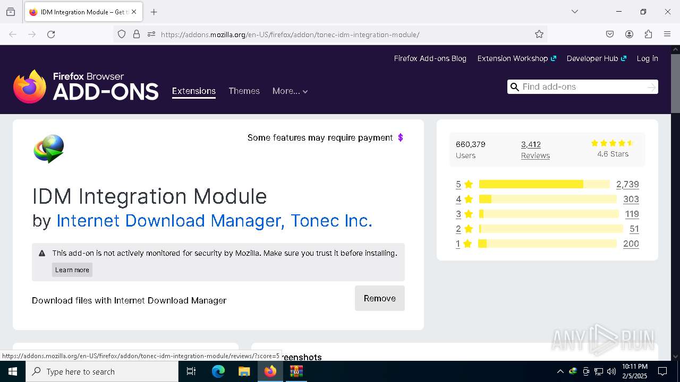Open the Windows Start menu
The width and height of the screenshot is (680, 382).
point(13,371)
